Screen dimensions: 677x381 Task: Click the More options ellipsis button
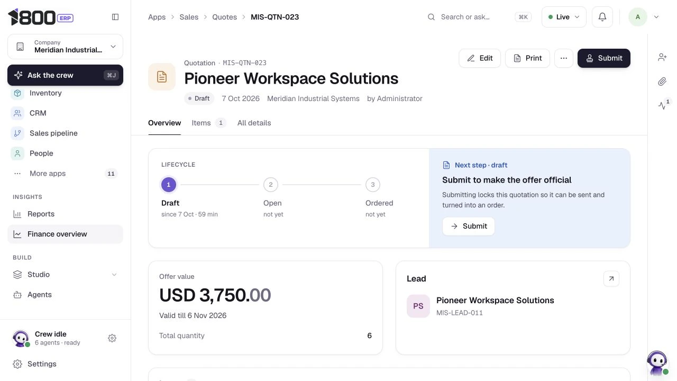564,58
